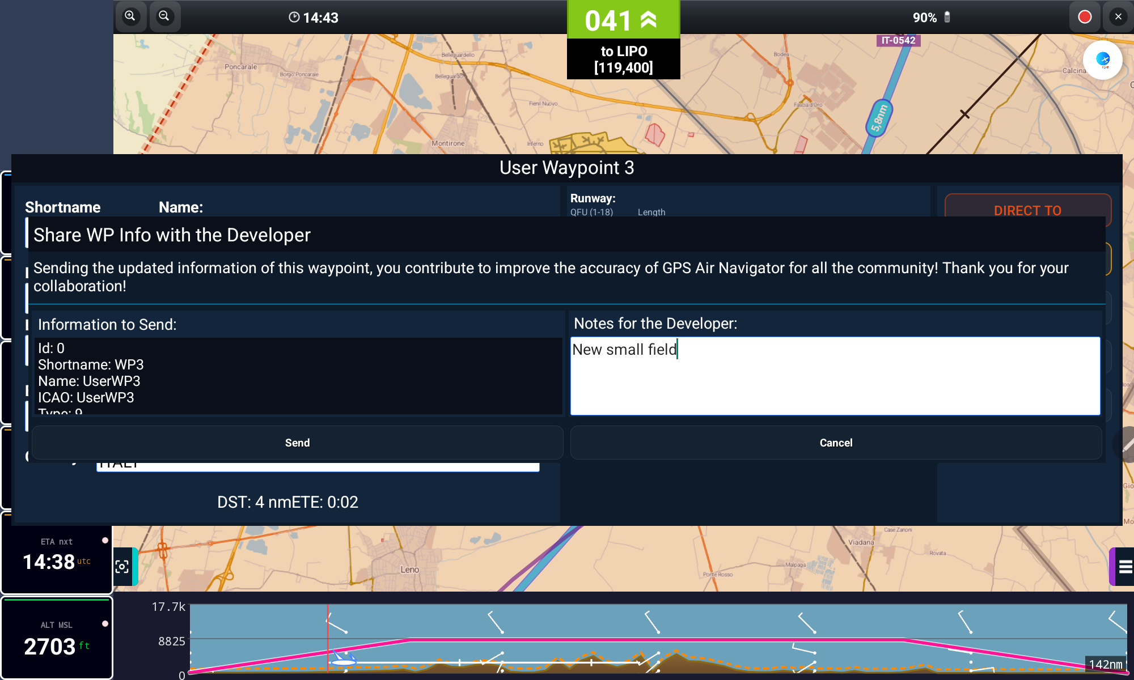The height and width of the screenshot is (680, 1134).
Task: Click the Poncarale town label on the map
Action: point(241,67)
